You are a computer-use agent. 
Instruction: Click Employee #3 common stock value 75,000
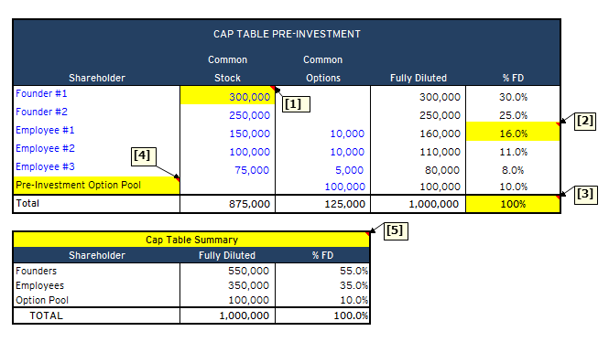228,170
